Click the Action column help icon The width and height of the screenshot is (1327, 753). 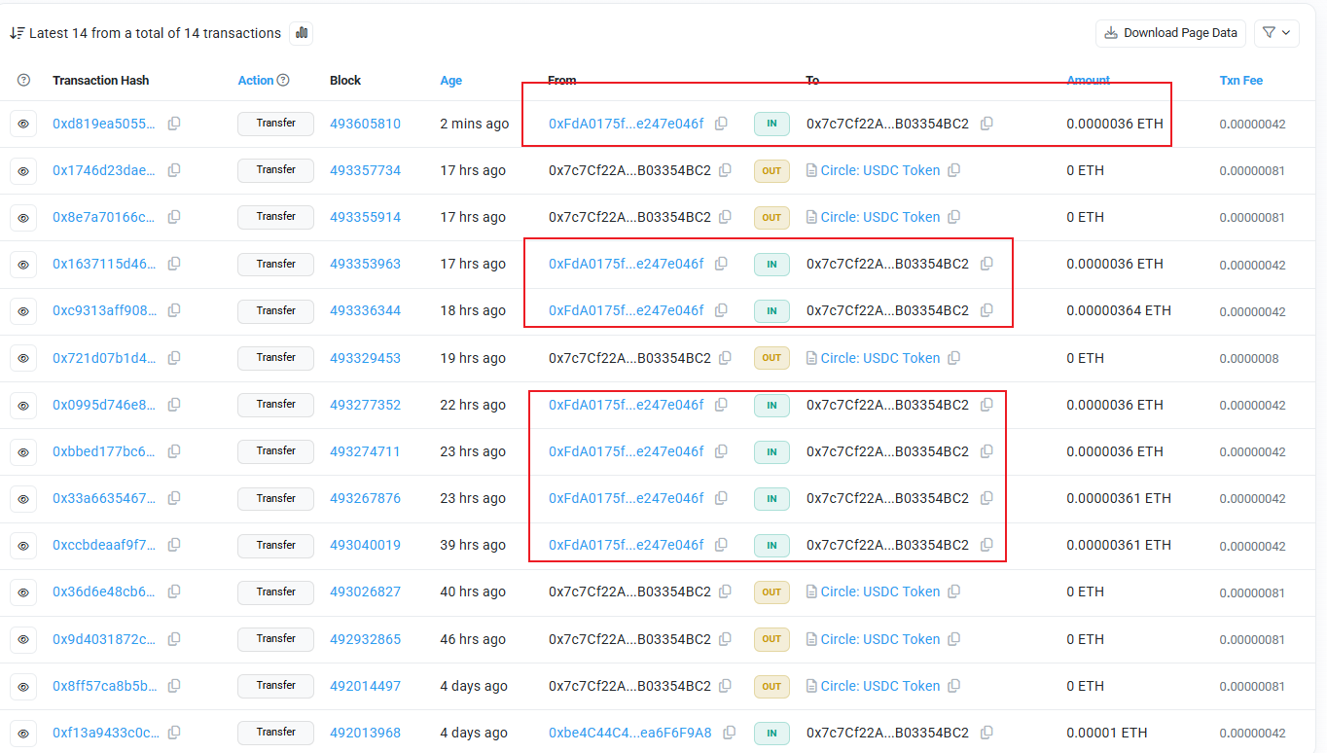pyautogui.click(x=283, y=81)
